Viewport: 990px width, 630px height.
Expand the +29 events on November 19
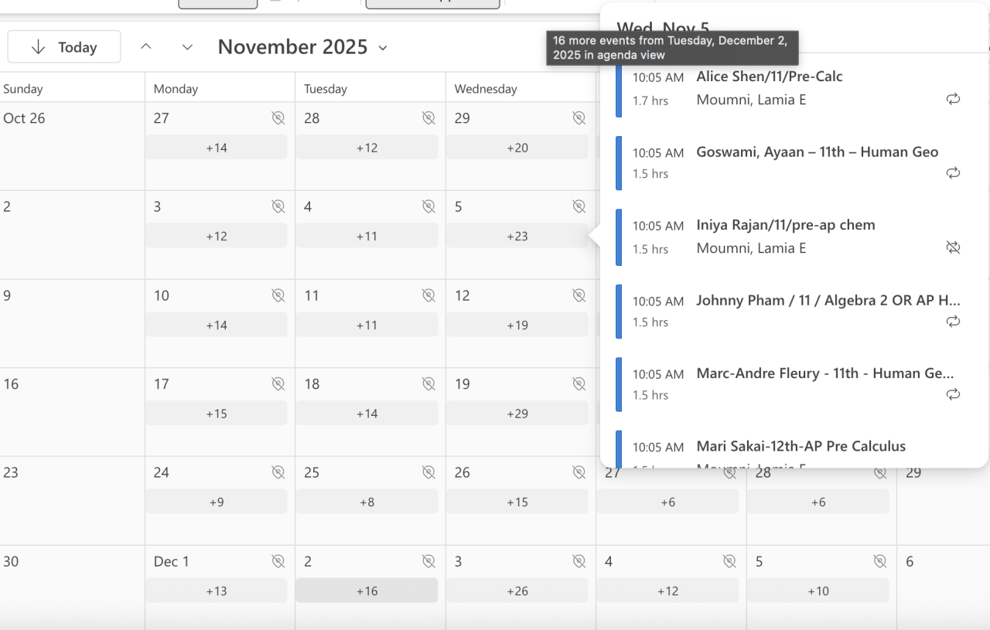coord(517,414)
